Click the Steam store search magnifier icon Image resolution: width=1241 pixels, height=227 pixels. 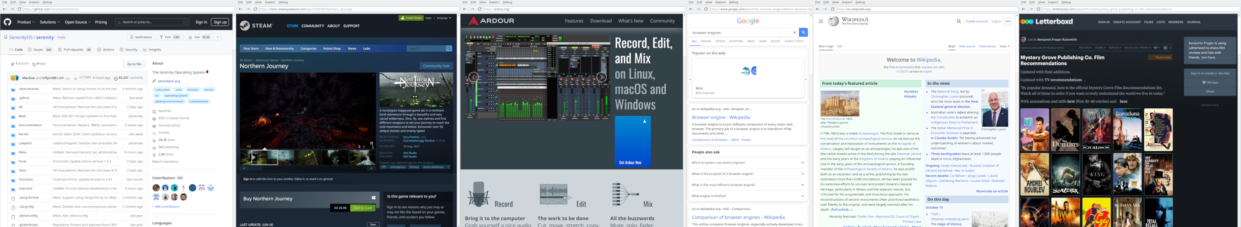(449, 48)
